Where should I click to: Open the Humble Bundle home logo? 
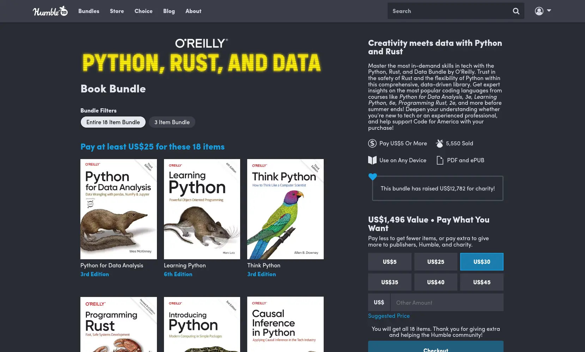[50, 11]
